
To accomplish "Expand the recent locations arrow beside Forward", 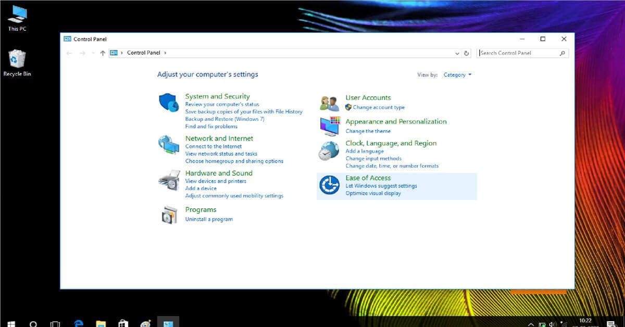I will coord(93,53).
